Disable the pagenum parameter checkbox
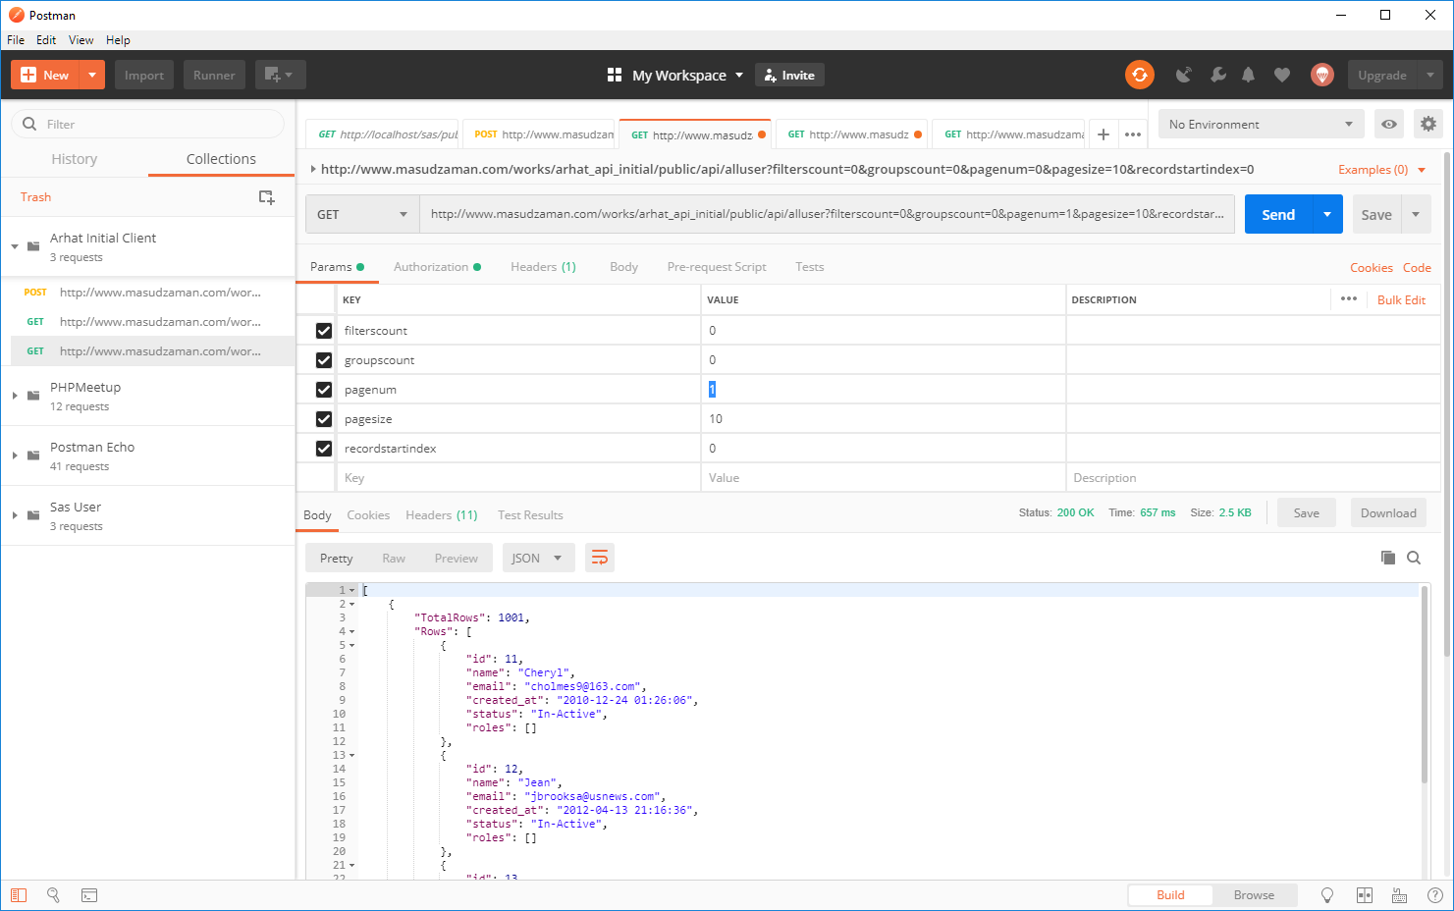This screenshot has width=1454, height=911. [x=324, y=390]
